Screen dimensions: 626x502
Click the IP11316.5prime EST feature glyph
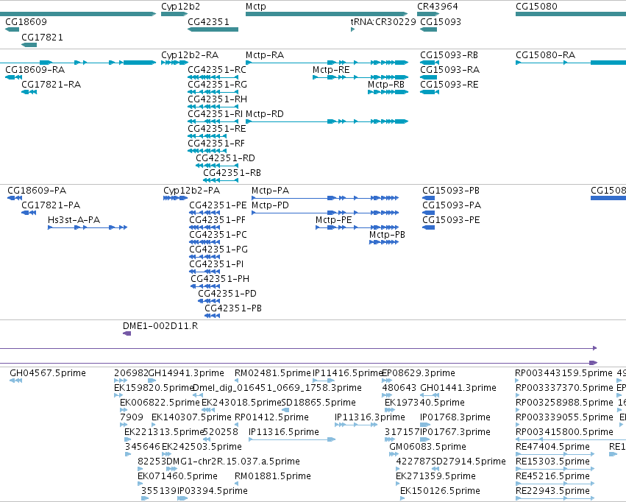(x=292, y=439)
